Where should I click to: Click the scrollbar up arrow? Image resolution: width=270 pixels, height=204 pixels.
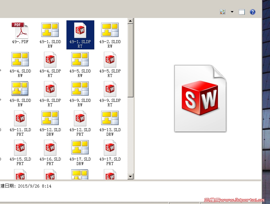click(x=130, y=21)
